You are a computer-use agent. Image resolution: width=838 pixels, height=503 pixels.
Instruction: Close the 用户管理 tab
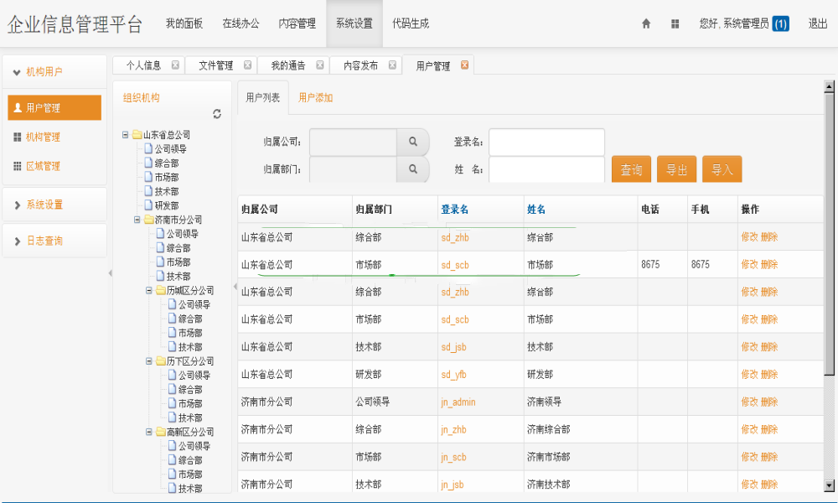coord(464,65)
